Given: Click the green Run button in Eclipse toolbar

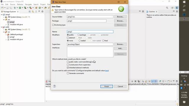Looking at the screenshot, I should click(20, 8).
